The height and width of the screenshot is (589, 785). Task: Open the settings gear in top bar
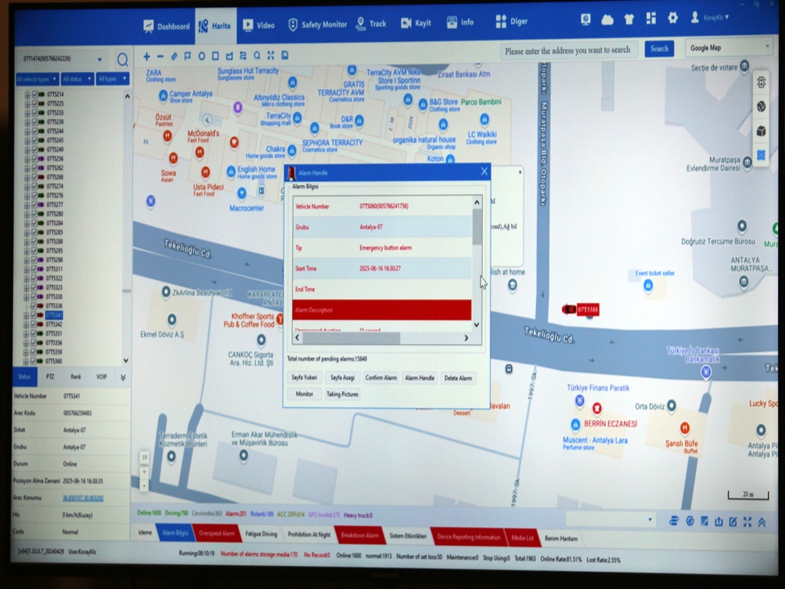672,18
